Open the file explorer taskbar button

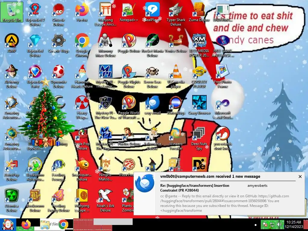pyautogui.click(x=45, y=225)
